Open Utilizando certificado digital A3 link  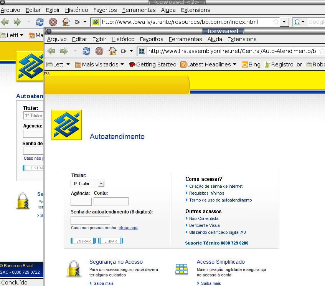coord(218,232)
